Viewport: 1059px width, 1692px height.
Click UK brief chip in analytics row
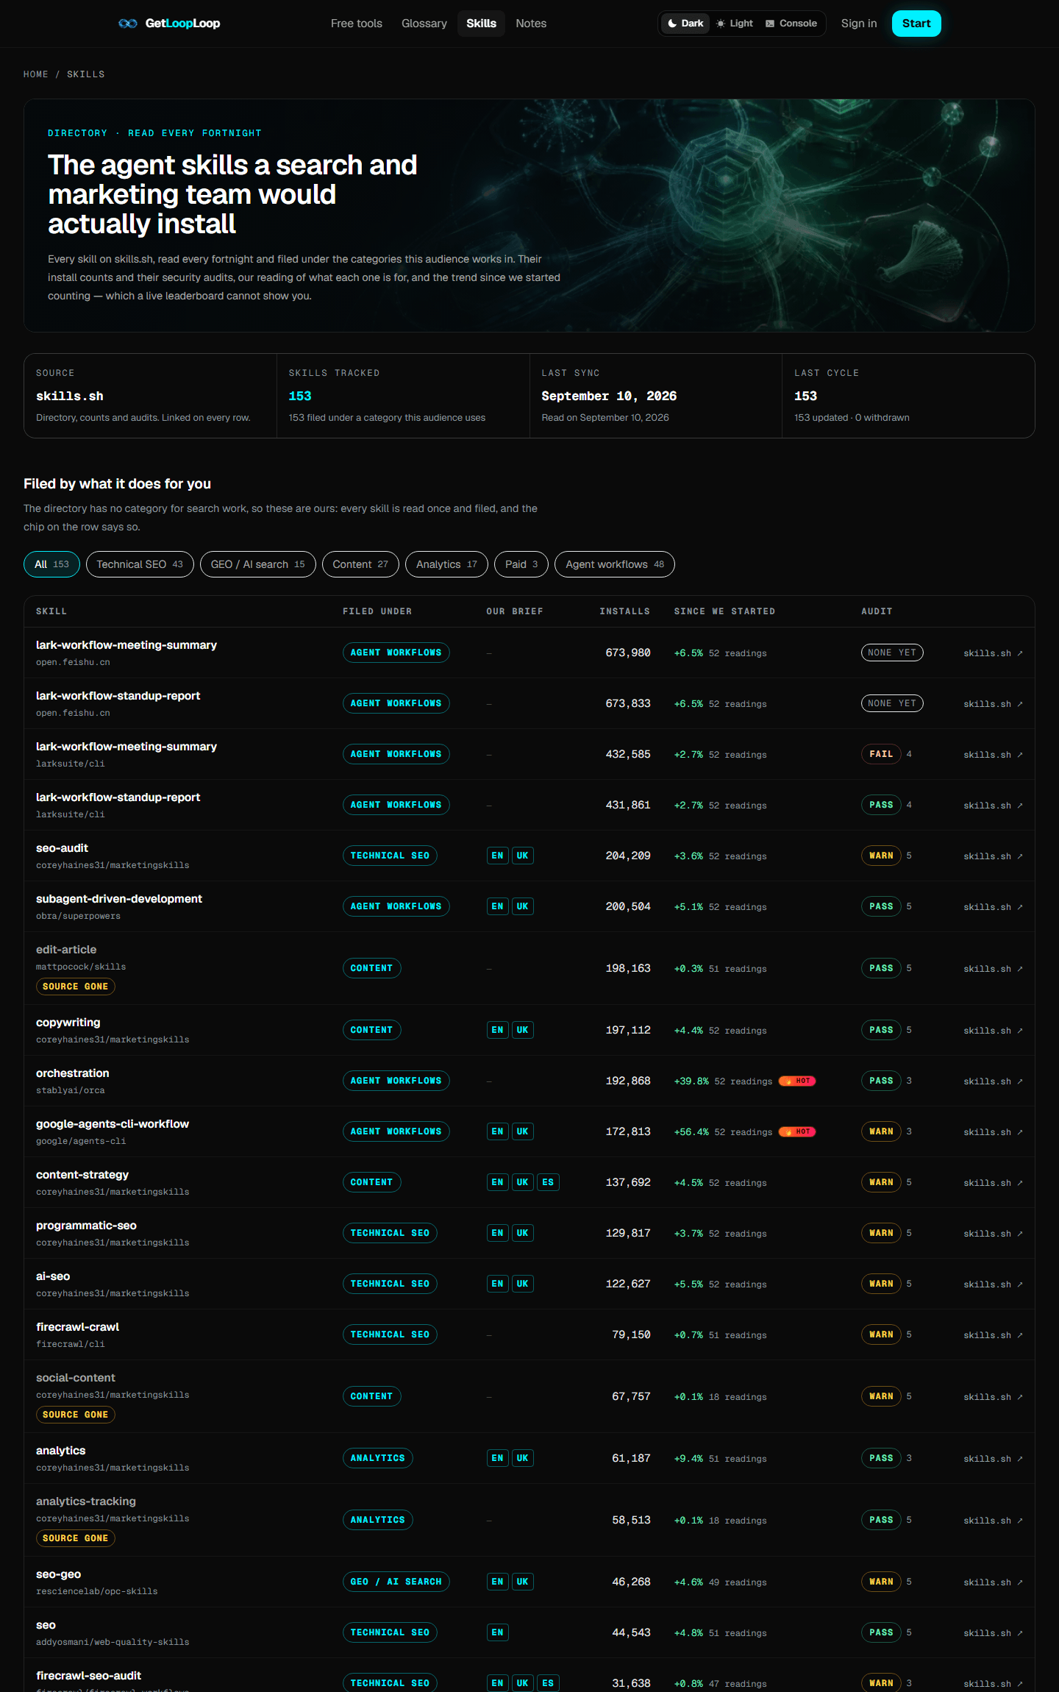pos(522,1458)
